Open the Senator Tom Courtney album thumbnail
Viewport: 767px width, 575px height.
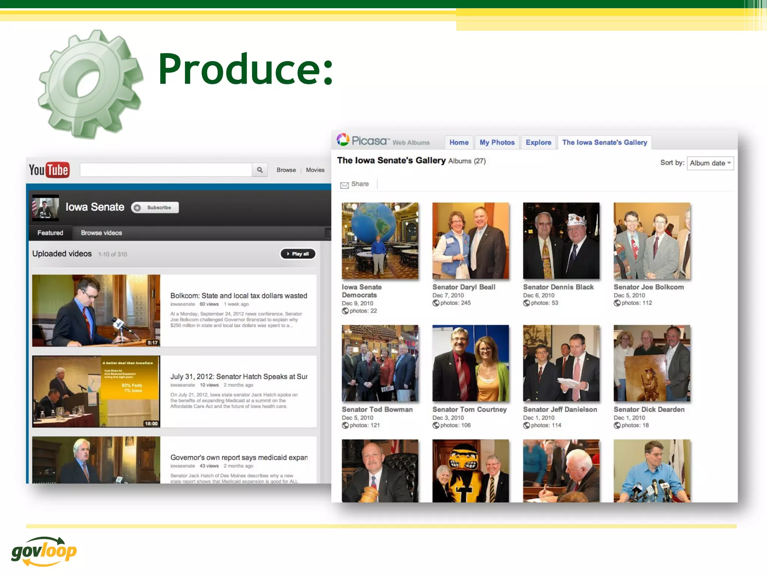coord(471,363)
